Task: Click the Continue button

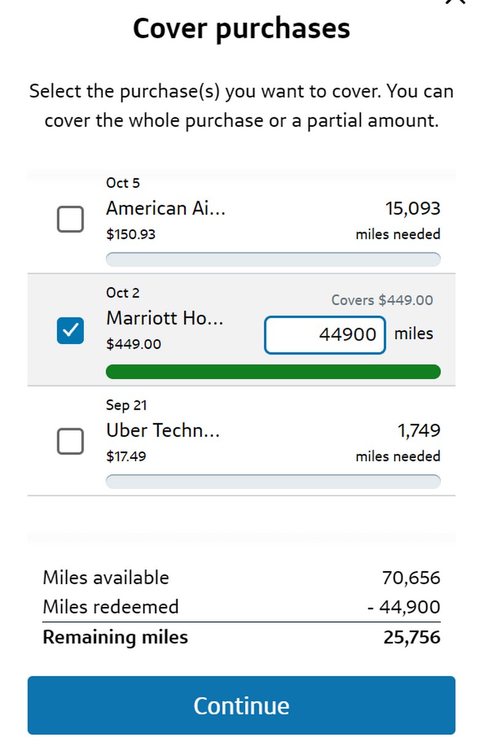Action: tap(241, 705)
